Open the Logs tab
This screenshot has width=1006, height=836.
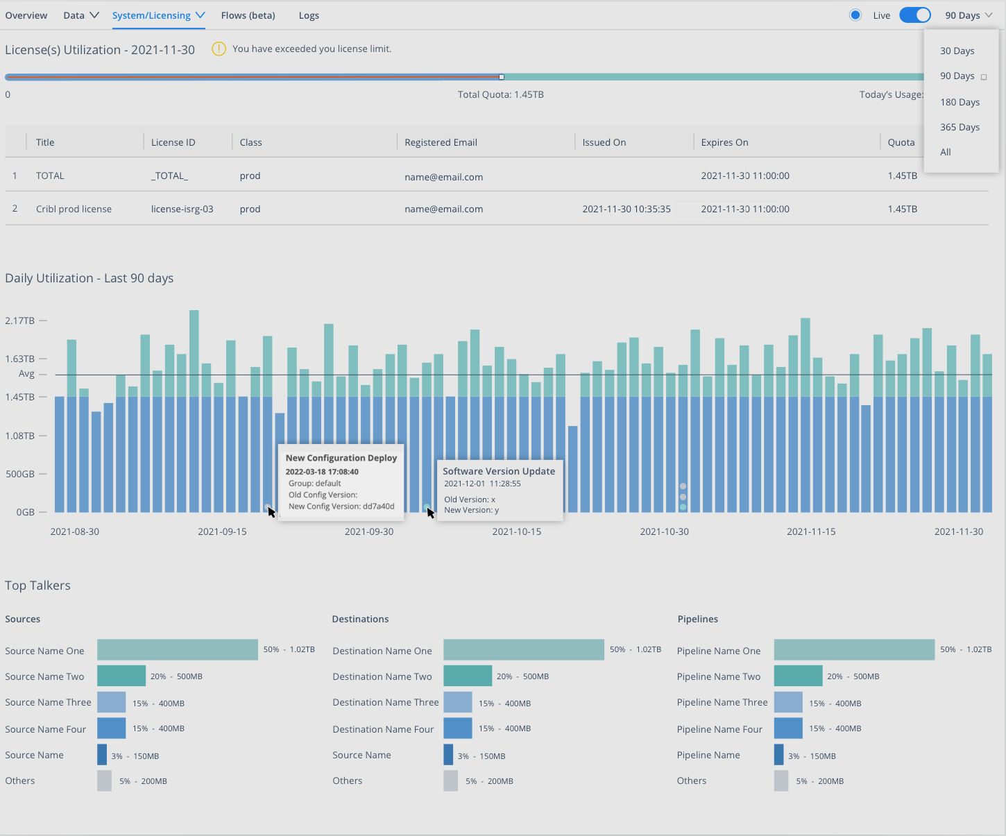click(309, 15)
